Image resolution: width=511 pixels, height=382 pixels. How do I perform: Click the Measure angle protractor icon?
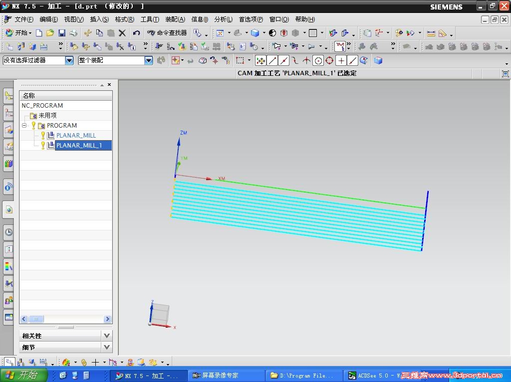coord(442,33)
